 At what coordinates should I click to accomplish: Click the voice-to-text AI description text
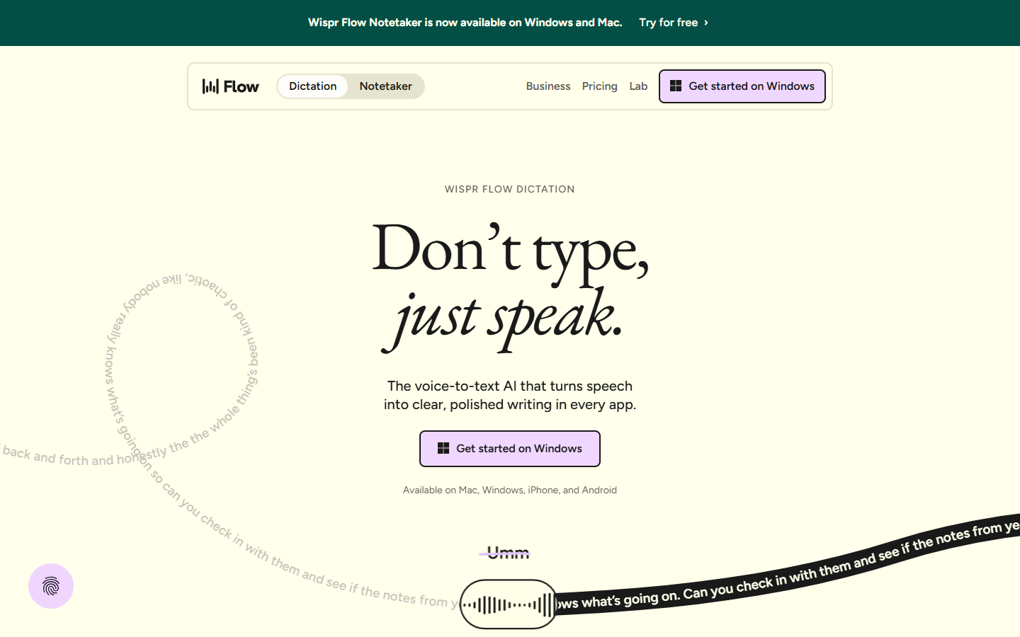click(510, 395)
